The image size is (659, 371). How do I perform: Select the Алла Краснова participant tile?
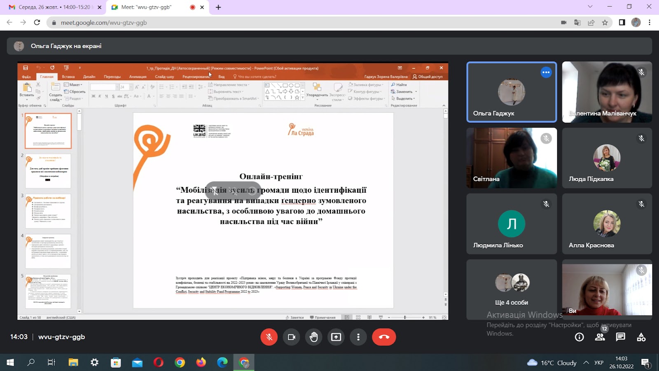(607, 224)
